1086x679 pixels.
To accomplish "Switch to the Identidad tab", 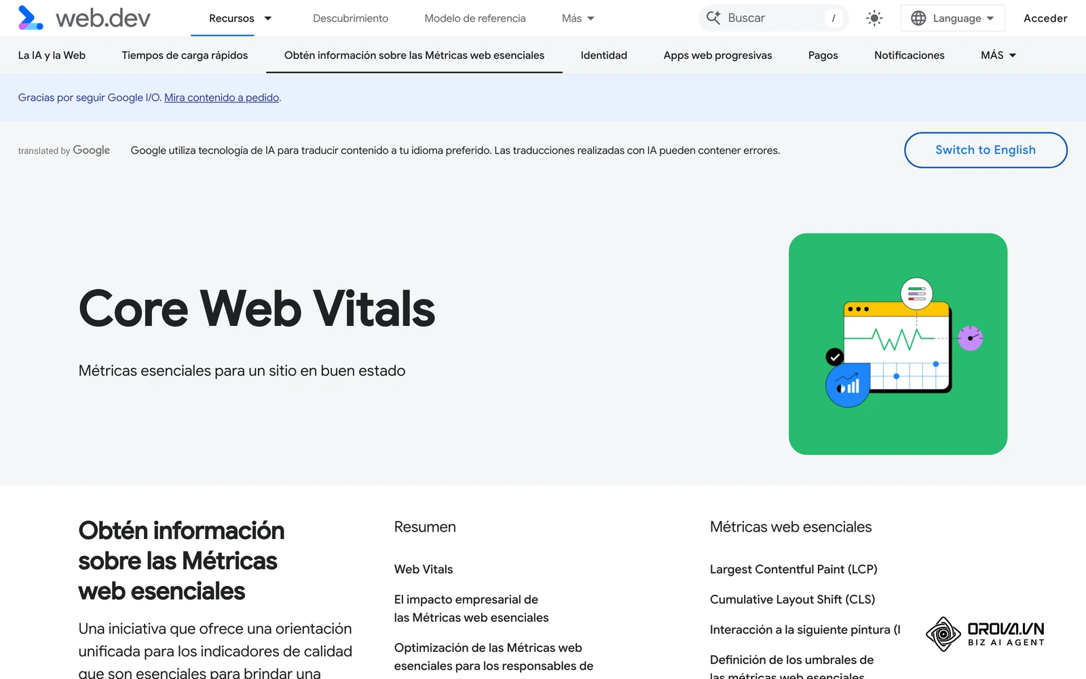I will (603, 55).
